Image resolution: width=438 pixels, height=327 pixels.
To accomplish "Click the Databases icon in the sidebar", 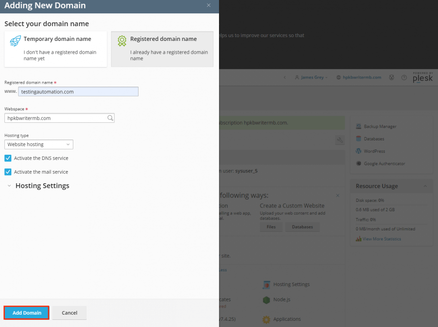I will tap(358, 139).
